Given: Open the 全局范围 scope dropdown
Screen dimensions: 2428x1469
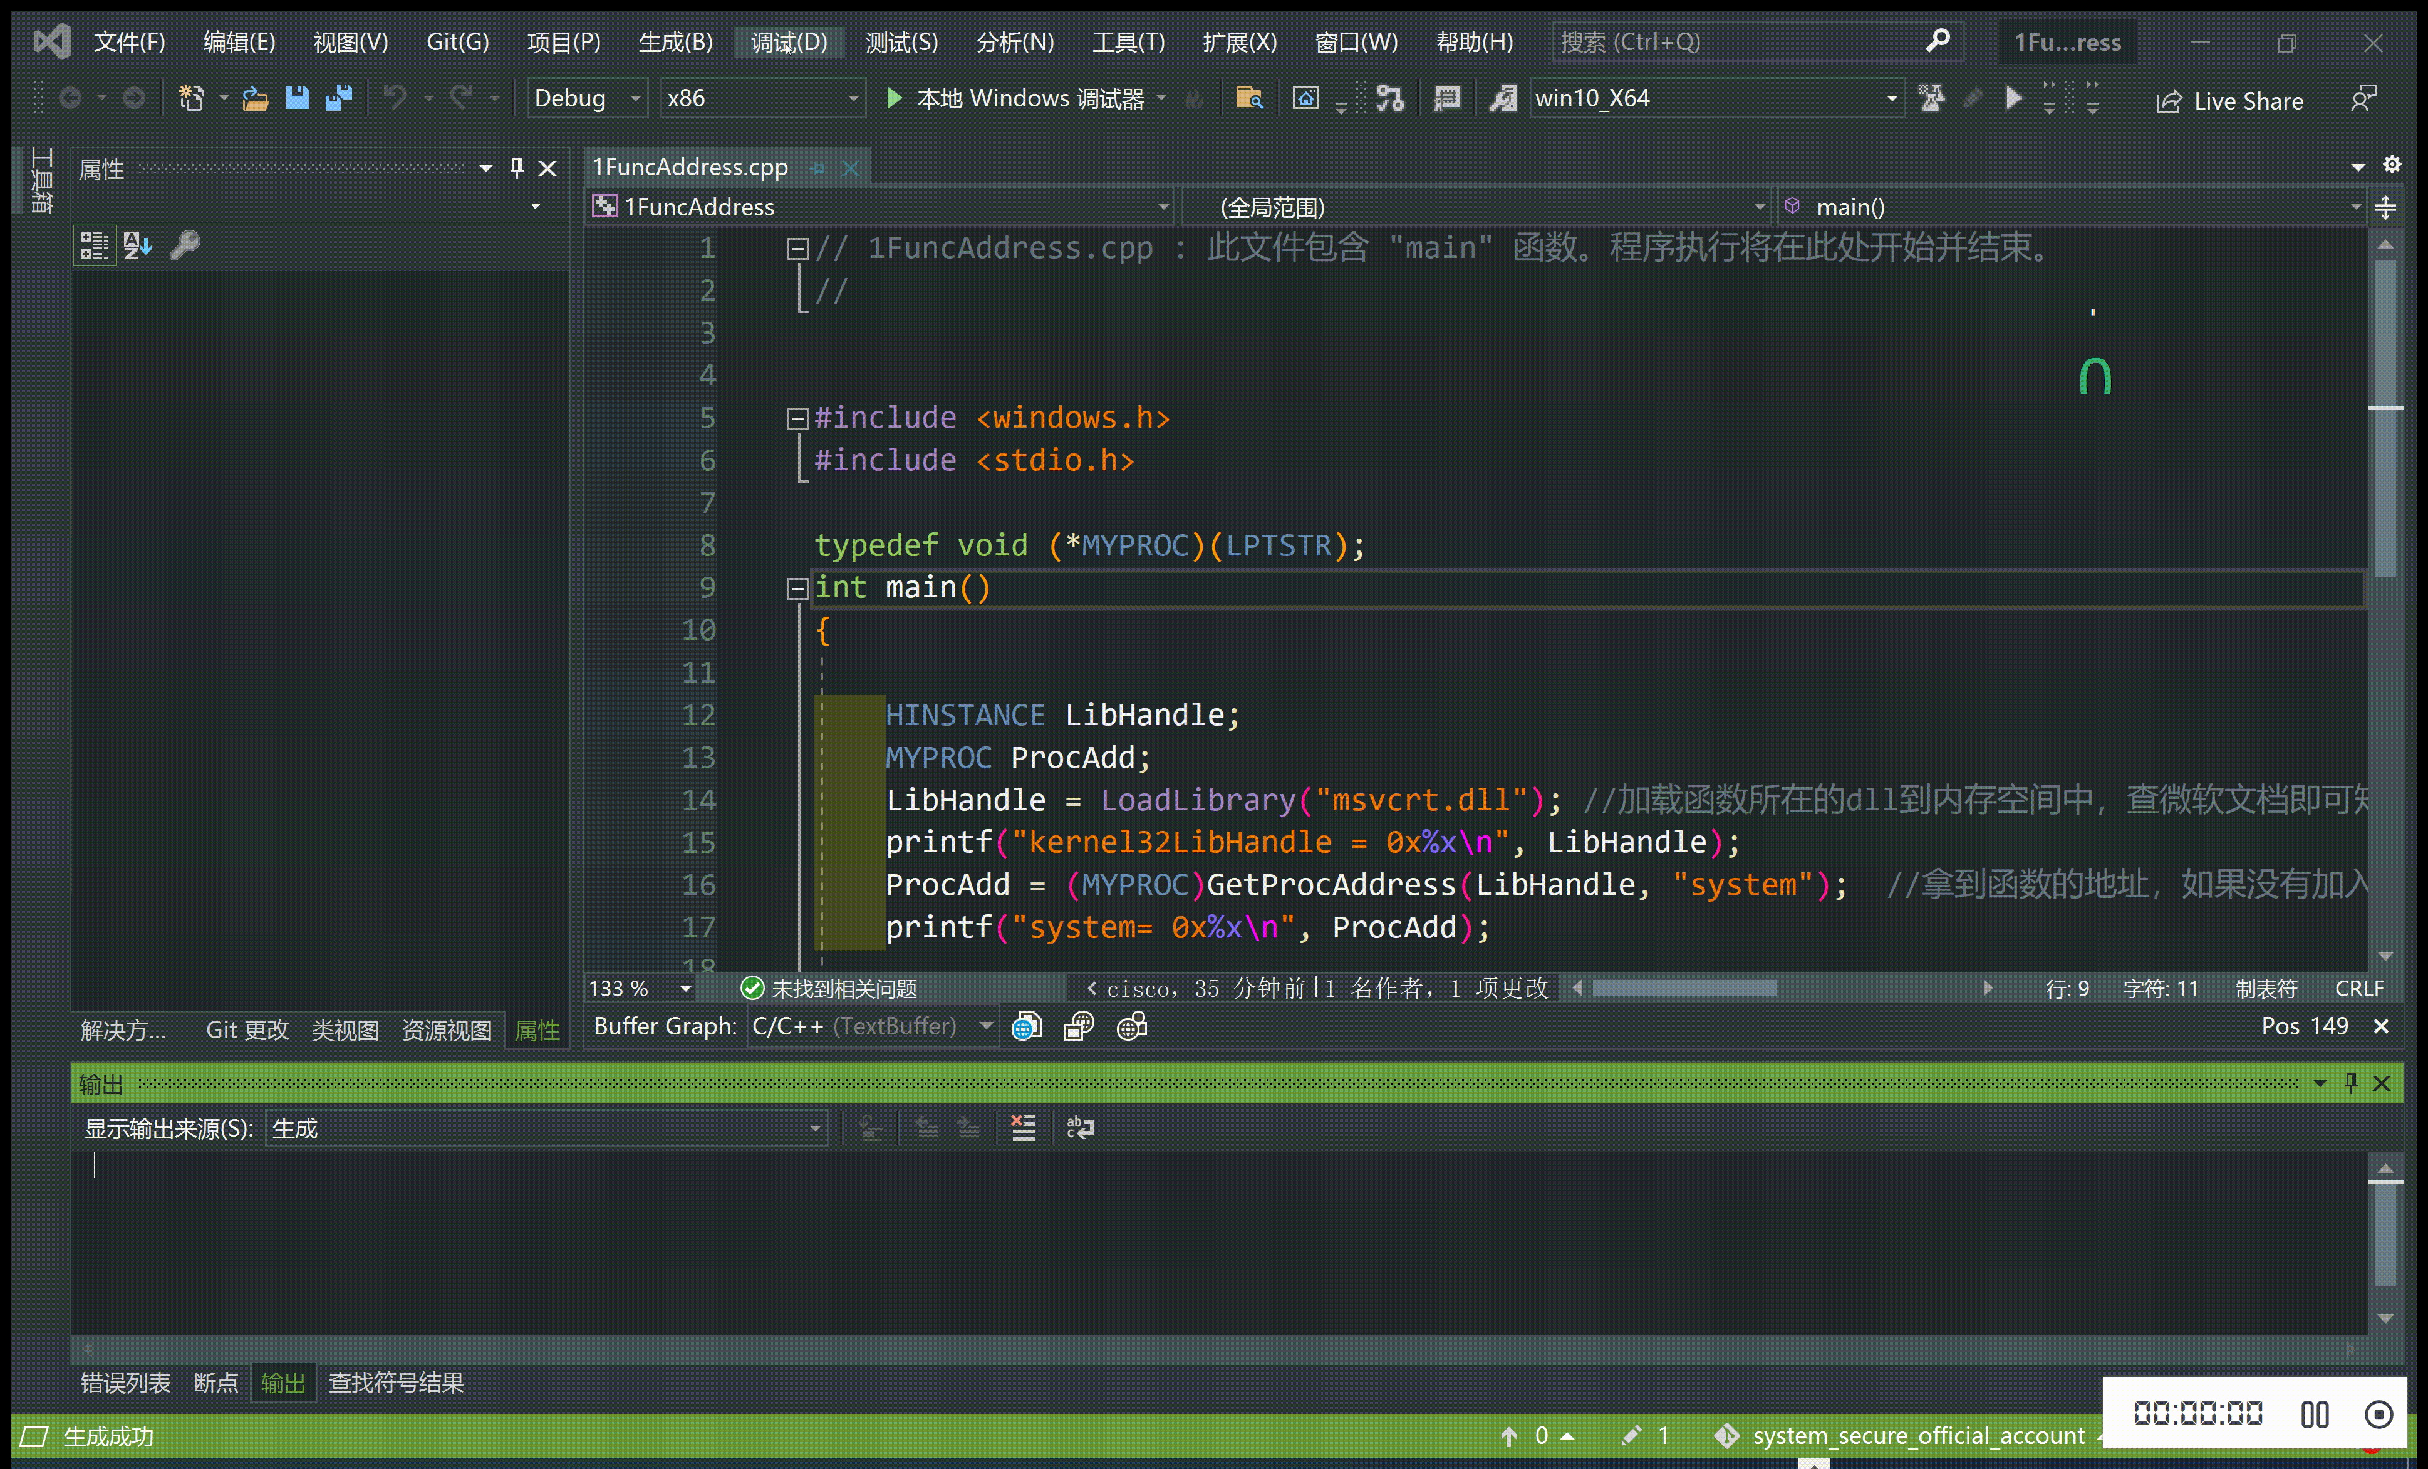Looking at the screenshot, I should point(1475,207).
